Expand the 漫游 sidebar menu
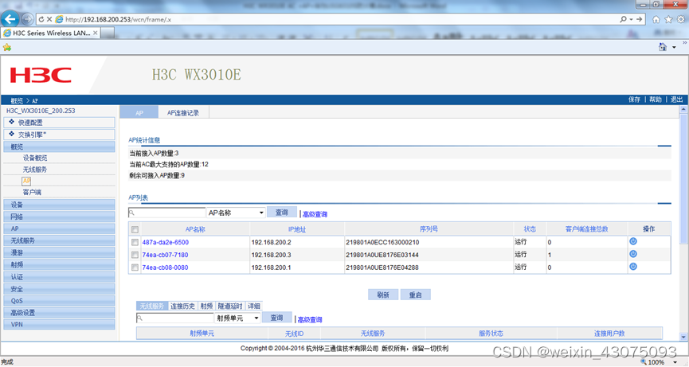The image size is (689, 367). pyautogui.click(x=59, y=252)
